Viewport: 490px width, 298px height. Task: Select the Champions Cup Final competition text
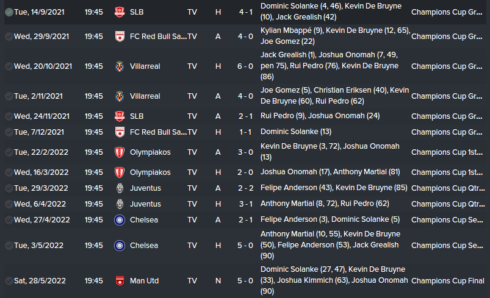coord(449,281)
